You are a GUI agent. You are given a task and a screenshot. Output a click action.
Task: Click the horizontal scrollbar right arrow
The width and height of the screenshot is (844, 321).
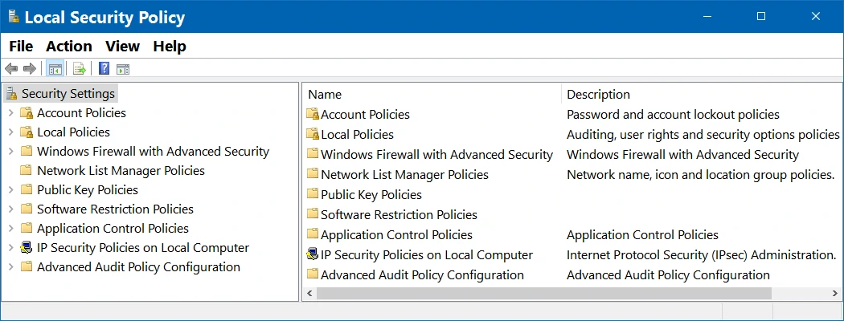pos(836,294)
